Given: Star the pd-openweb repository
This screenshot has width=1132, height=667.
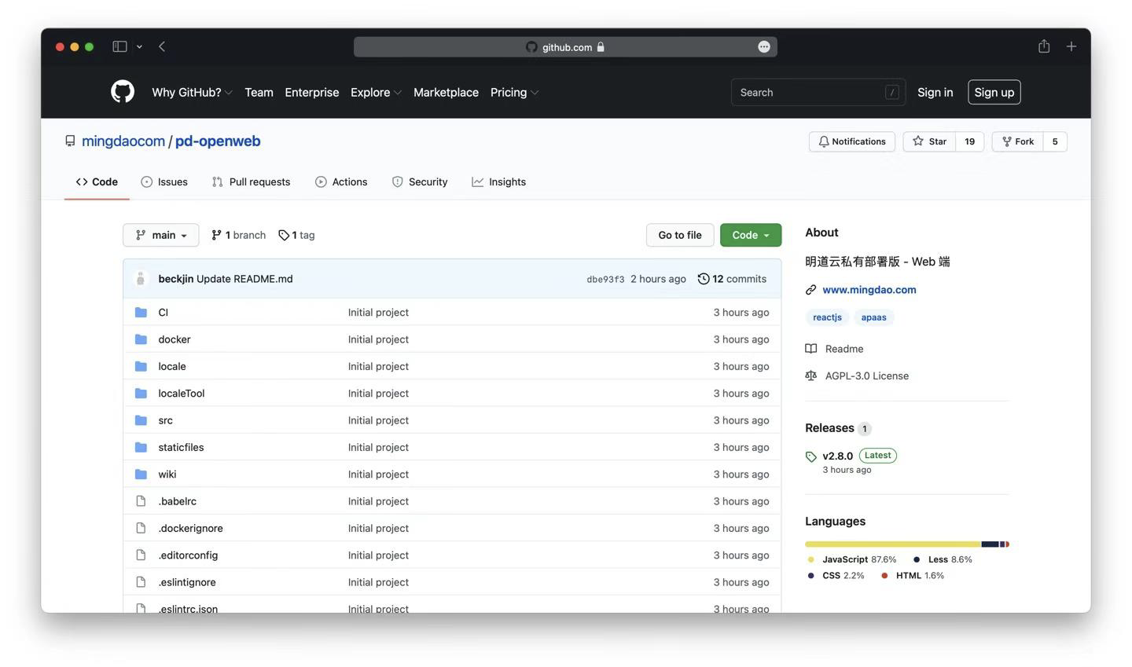Looking at the screenshot, I should pos(929,141).
